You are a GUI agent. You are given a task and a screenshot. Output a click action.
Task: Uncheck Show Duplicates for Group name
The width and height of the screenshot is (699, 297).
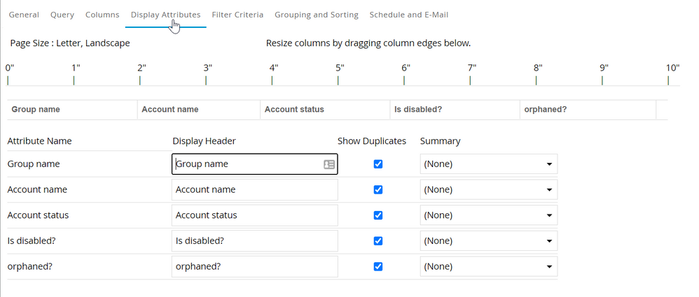click(378, 164)
